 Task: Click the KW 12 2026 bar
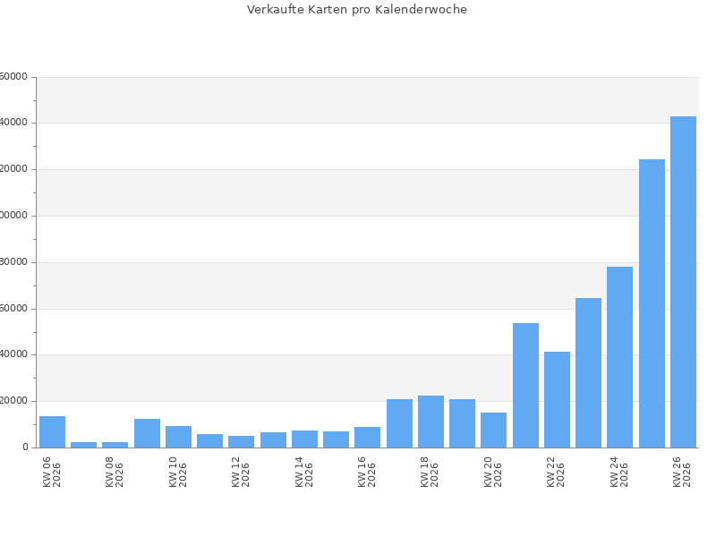[x=241, y=442]
